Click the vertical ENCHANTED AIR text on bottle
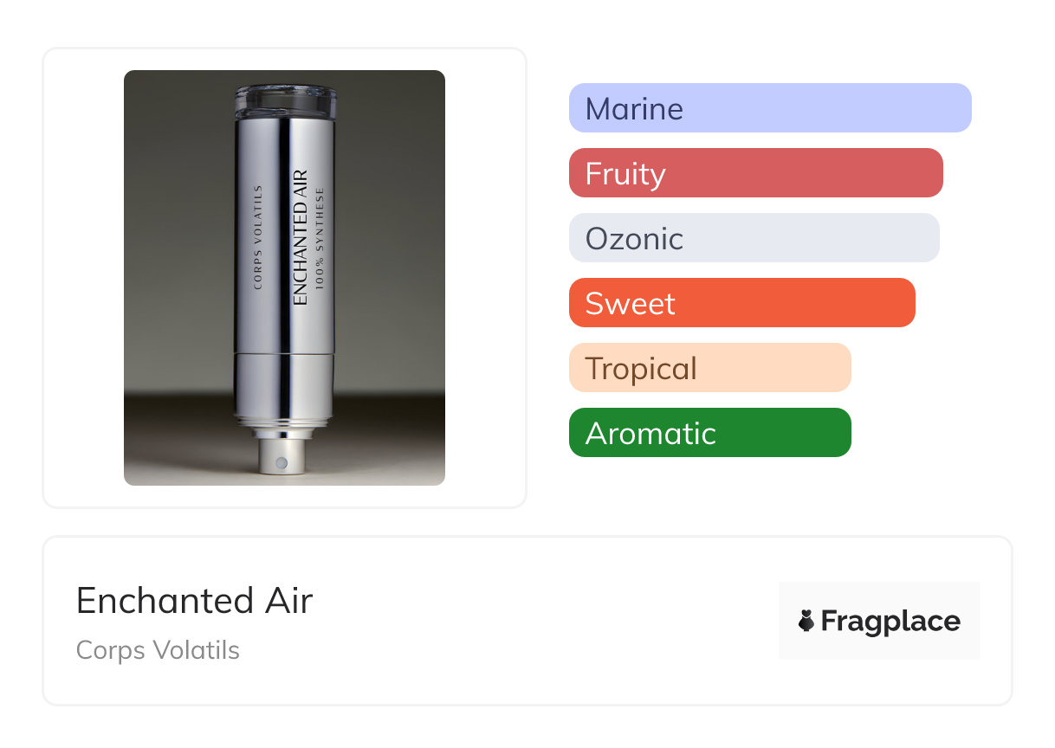 click(301, 236)
